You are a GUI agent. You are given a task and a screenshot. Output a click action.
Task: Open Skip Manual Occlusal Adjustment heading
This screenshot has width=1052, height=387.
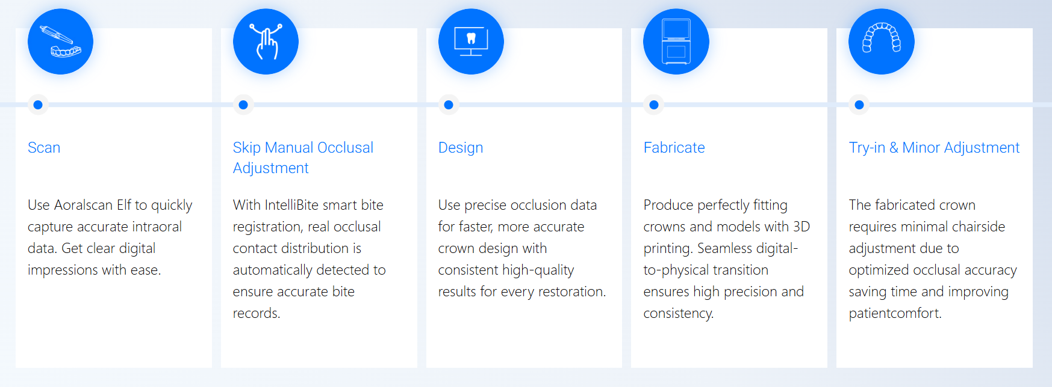point(303,157)
